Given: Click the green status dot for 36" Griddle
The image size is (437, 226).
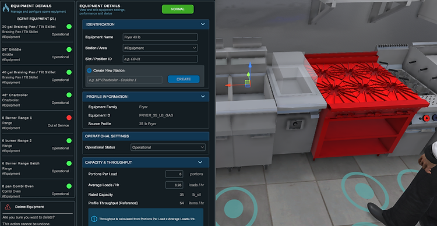Looking at the screenshot, I should tap(69, 50).
